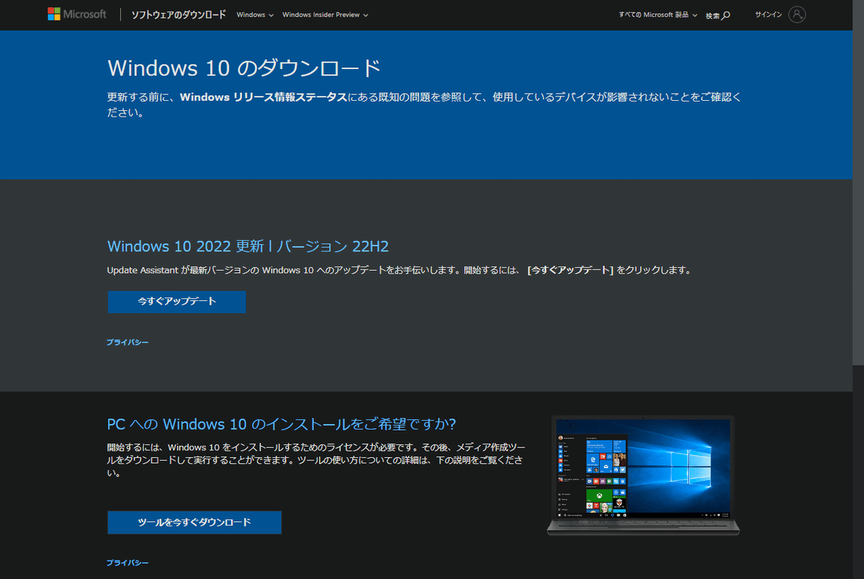Click Windows 10 のダウンロード heading

click(x=244, y=68)
